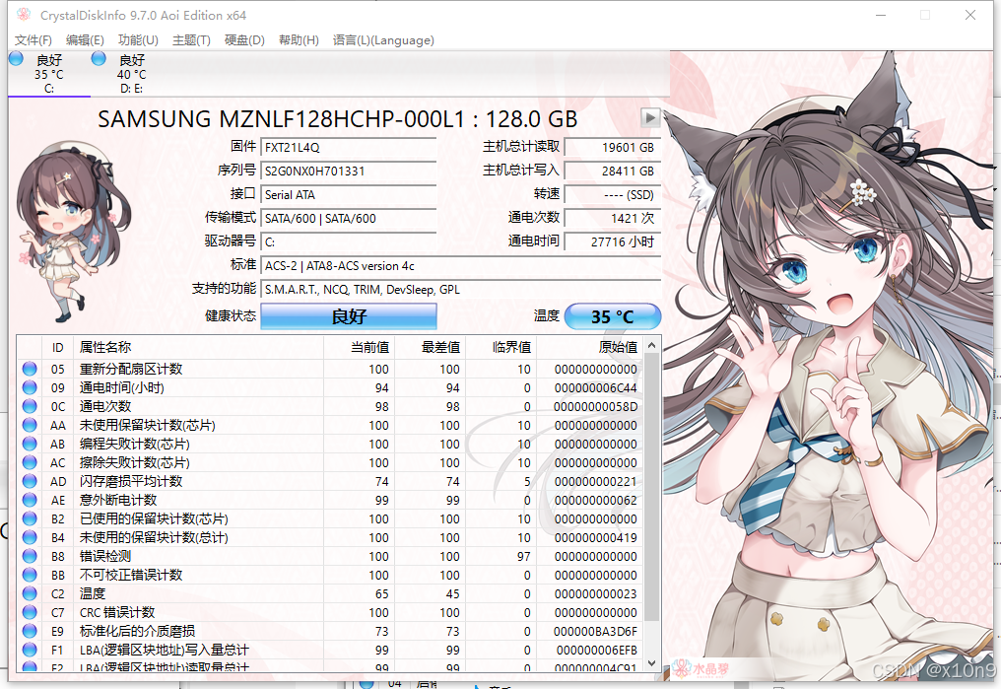Viewport: 1001px width, 689px height.
Task: Click supported features field S.M.A.R.T., NCQ, TRIM
Action: [461, 289]
